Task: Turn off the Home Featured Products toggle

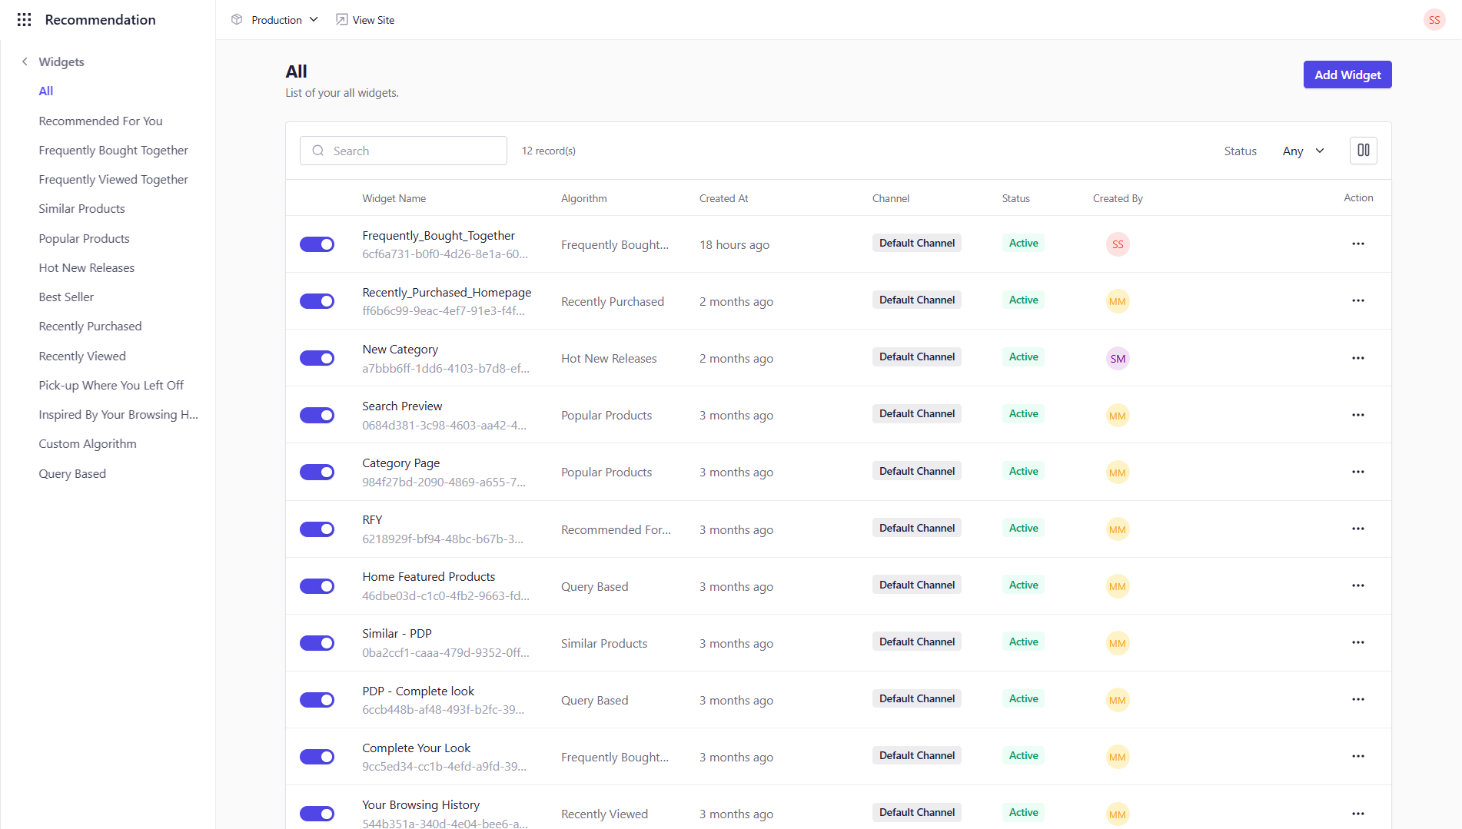Action: pos(317,586)
